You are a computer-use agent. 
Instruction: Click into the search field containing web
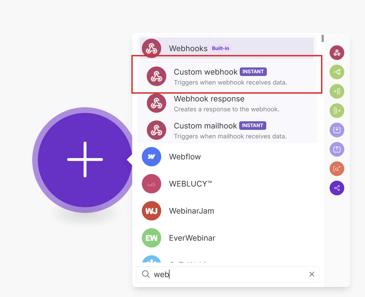[x=228, y=274]
